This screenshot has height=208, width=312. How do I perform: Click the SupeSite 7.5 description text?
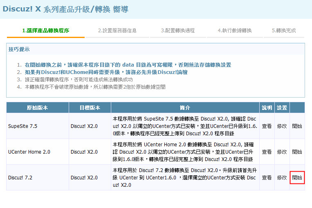point(185,126)
